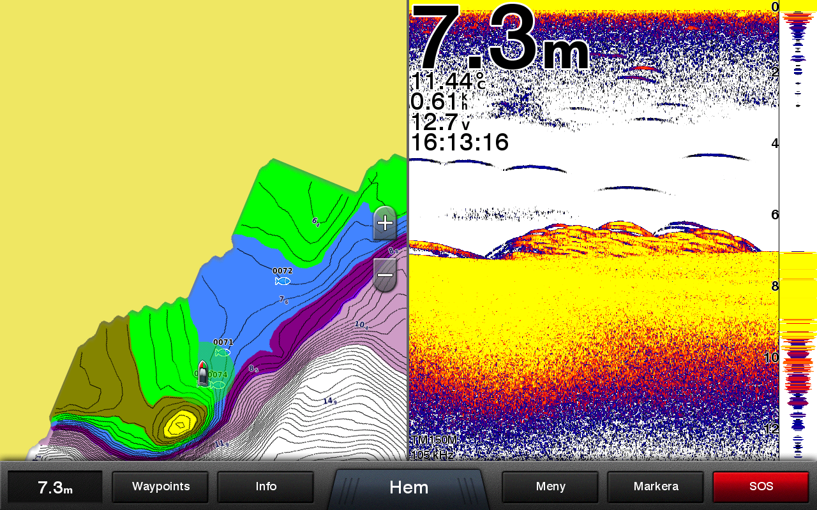Zoom in on the chart with plus button
Screen dimensions: 817x510
coord(385,223)
